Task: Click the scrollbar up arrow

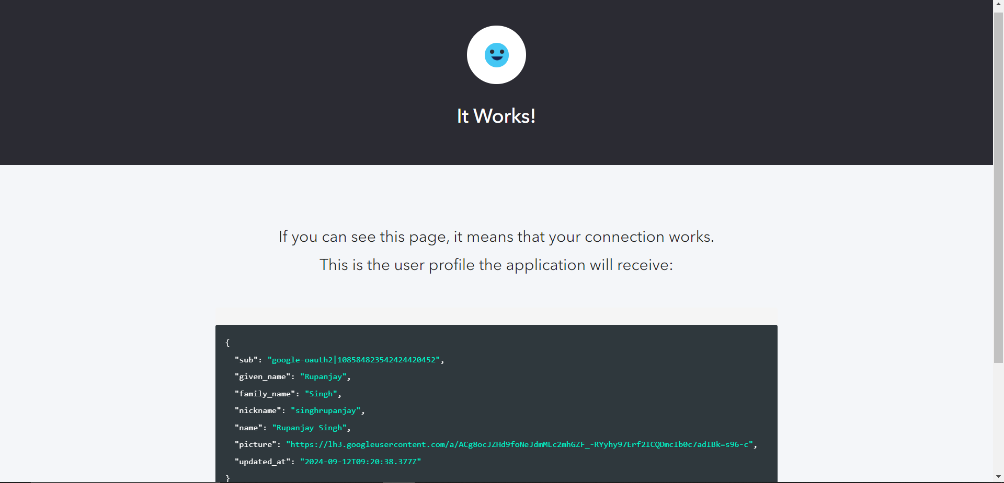Action: click(x=998, y=4)
